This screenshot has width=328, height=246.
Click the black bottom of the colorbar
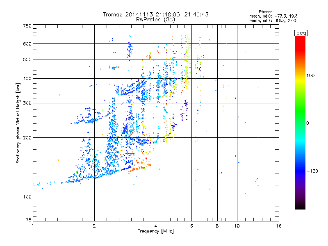pyautogui.click(x=300, y=206)
